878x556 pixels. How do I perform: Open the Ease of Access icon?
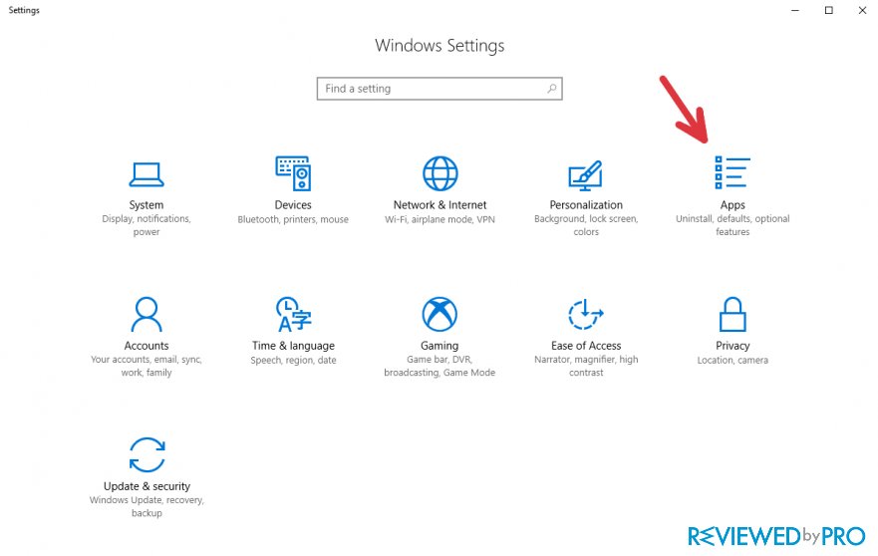click(x=586, y=314)
